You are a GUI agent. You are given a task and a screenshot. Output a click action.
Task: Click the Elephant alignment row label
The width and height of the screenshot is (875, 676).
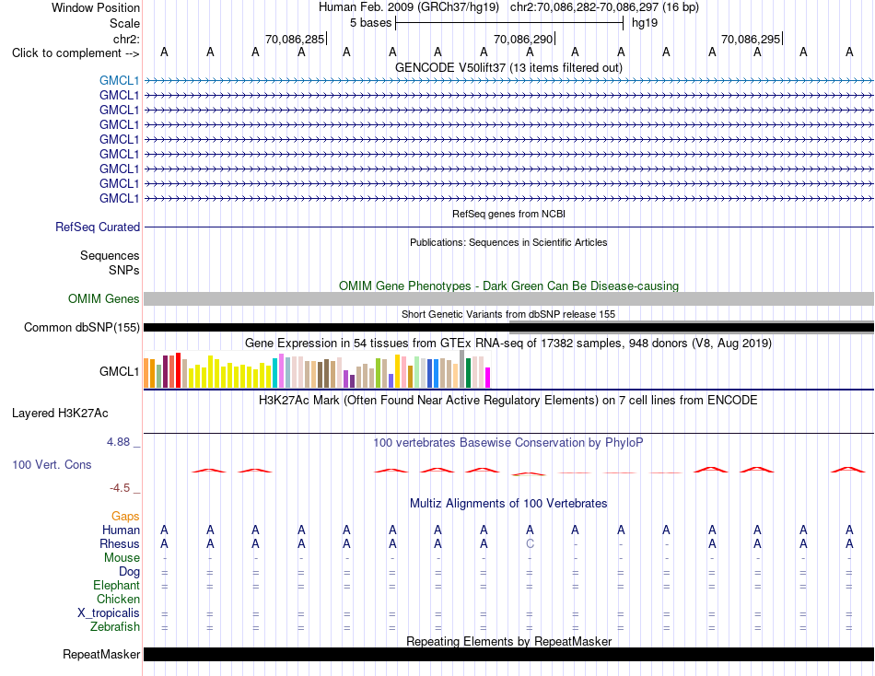pos(116,586)
